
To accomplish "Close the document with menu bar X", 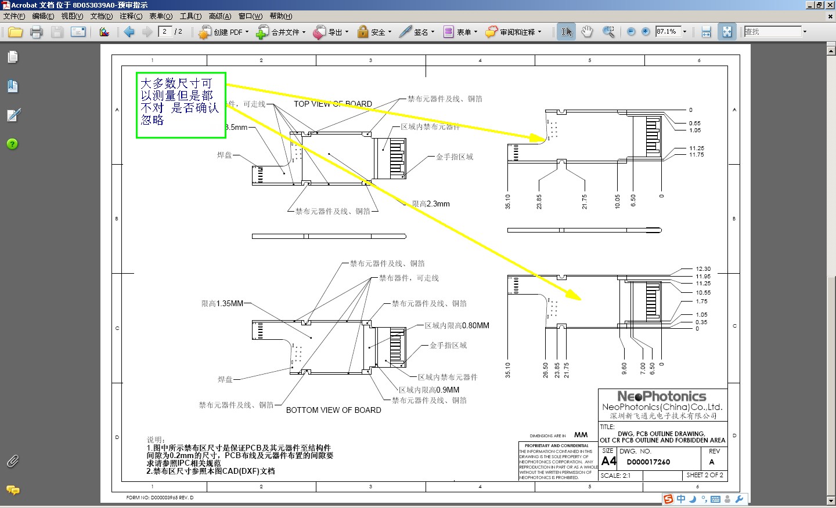I will point(830,16).
